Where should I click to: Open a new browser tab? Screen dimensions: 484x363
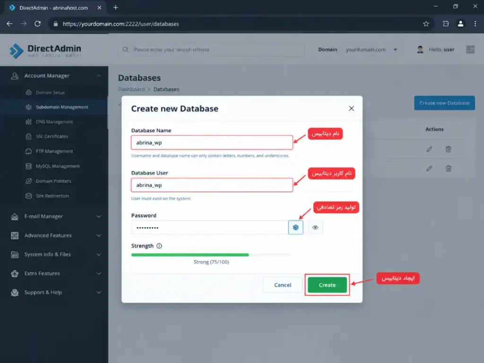coord(115,8)
